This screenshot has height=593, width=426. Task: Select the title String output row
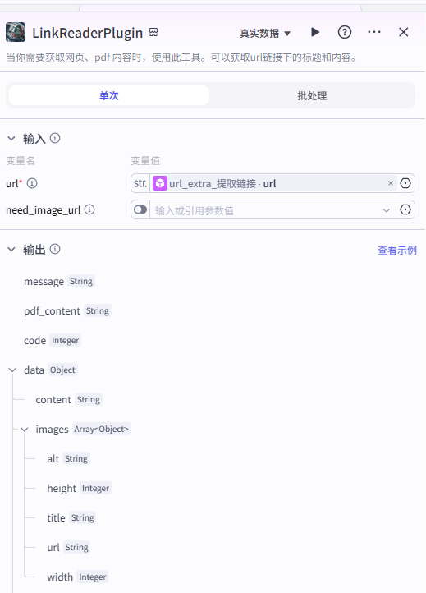[71, 517]
